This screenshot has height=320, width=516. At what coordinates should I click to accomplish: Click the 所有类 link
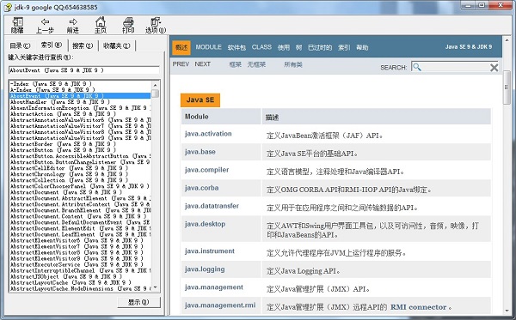pos(293,64)
